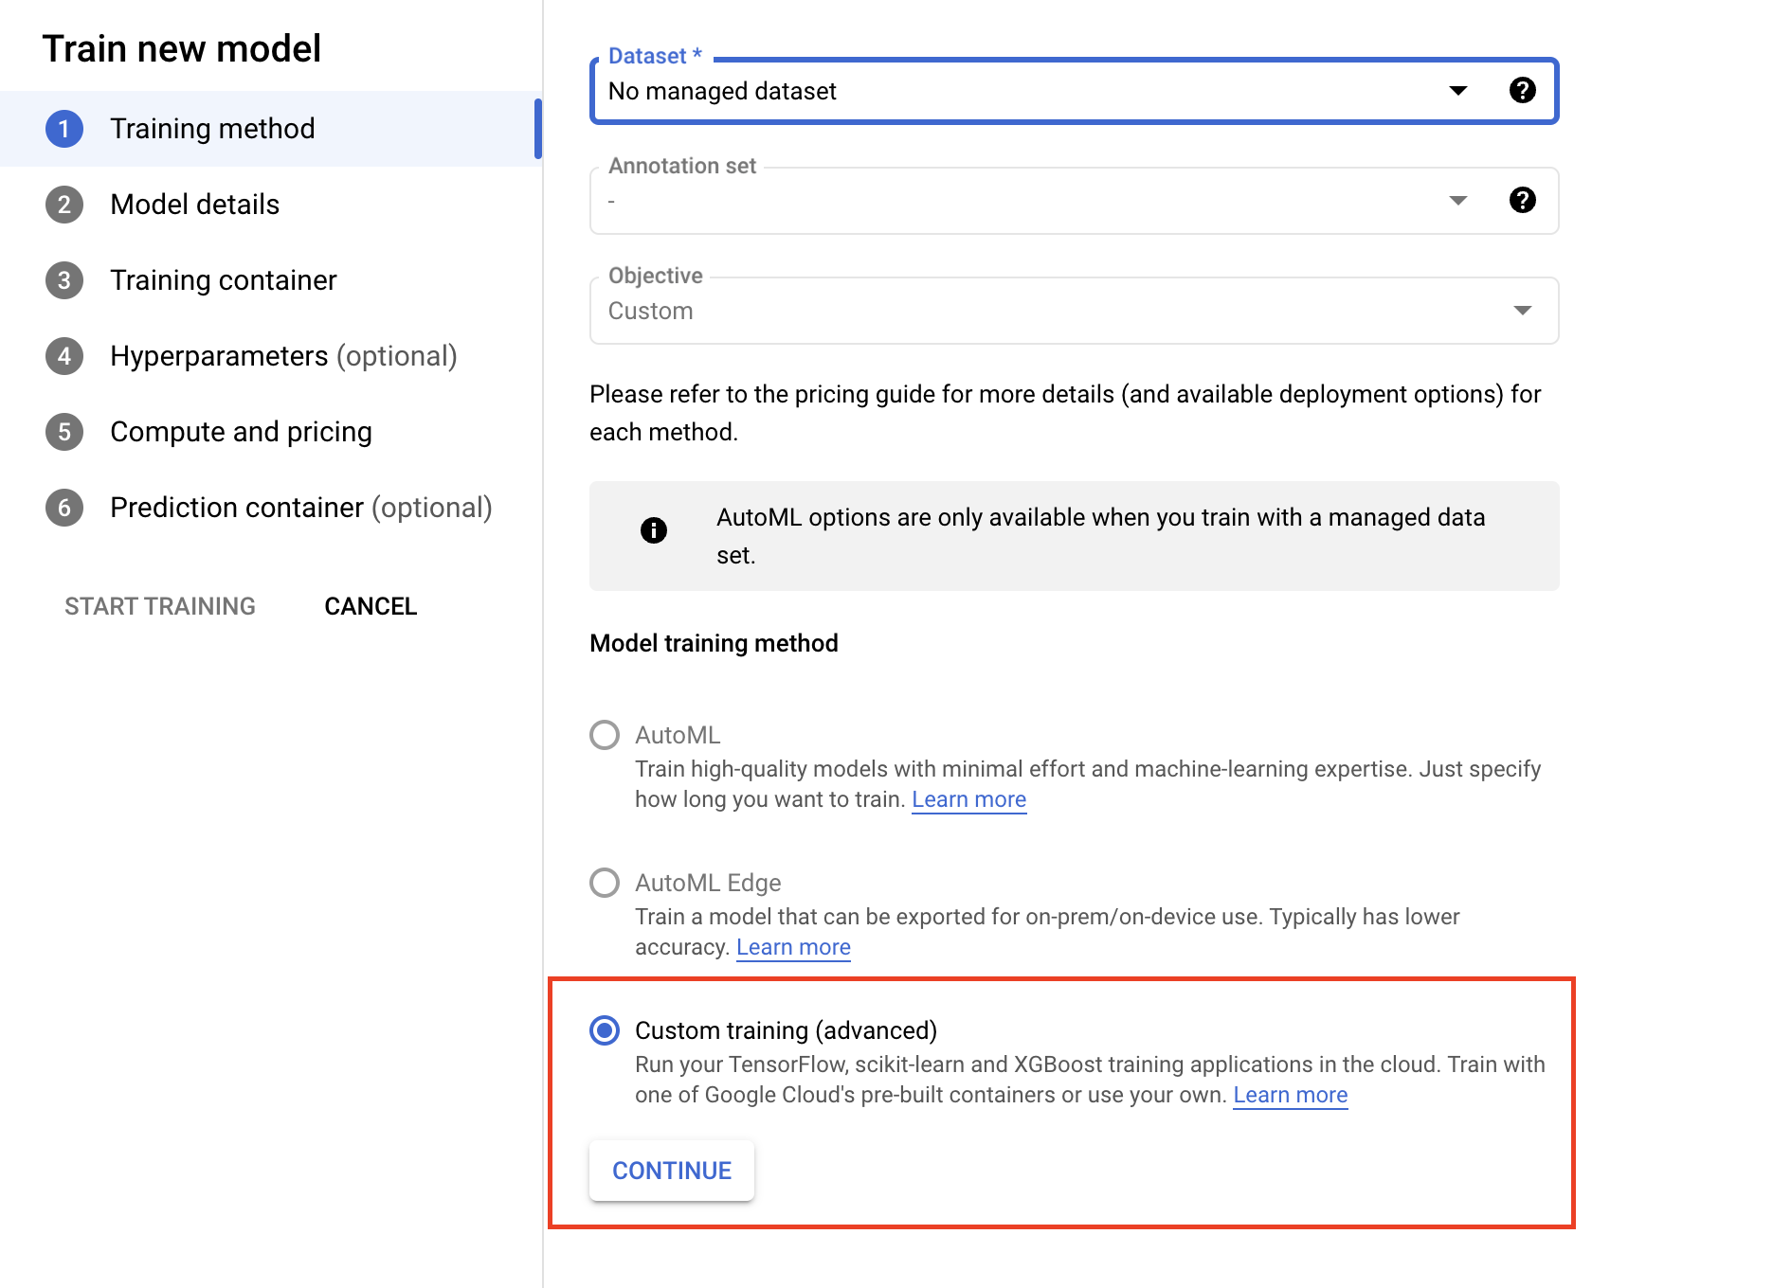Click the step 3 Training container circle icon
Screen dimensions: 1791x1288
(x=63, y=280)
